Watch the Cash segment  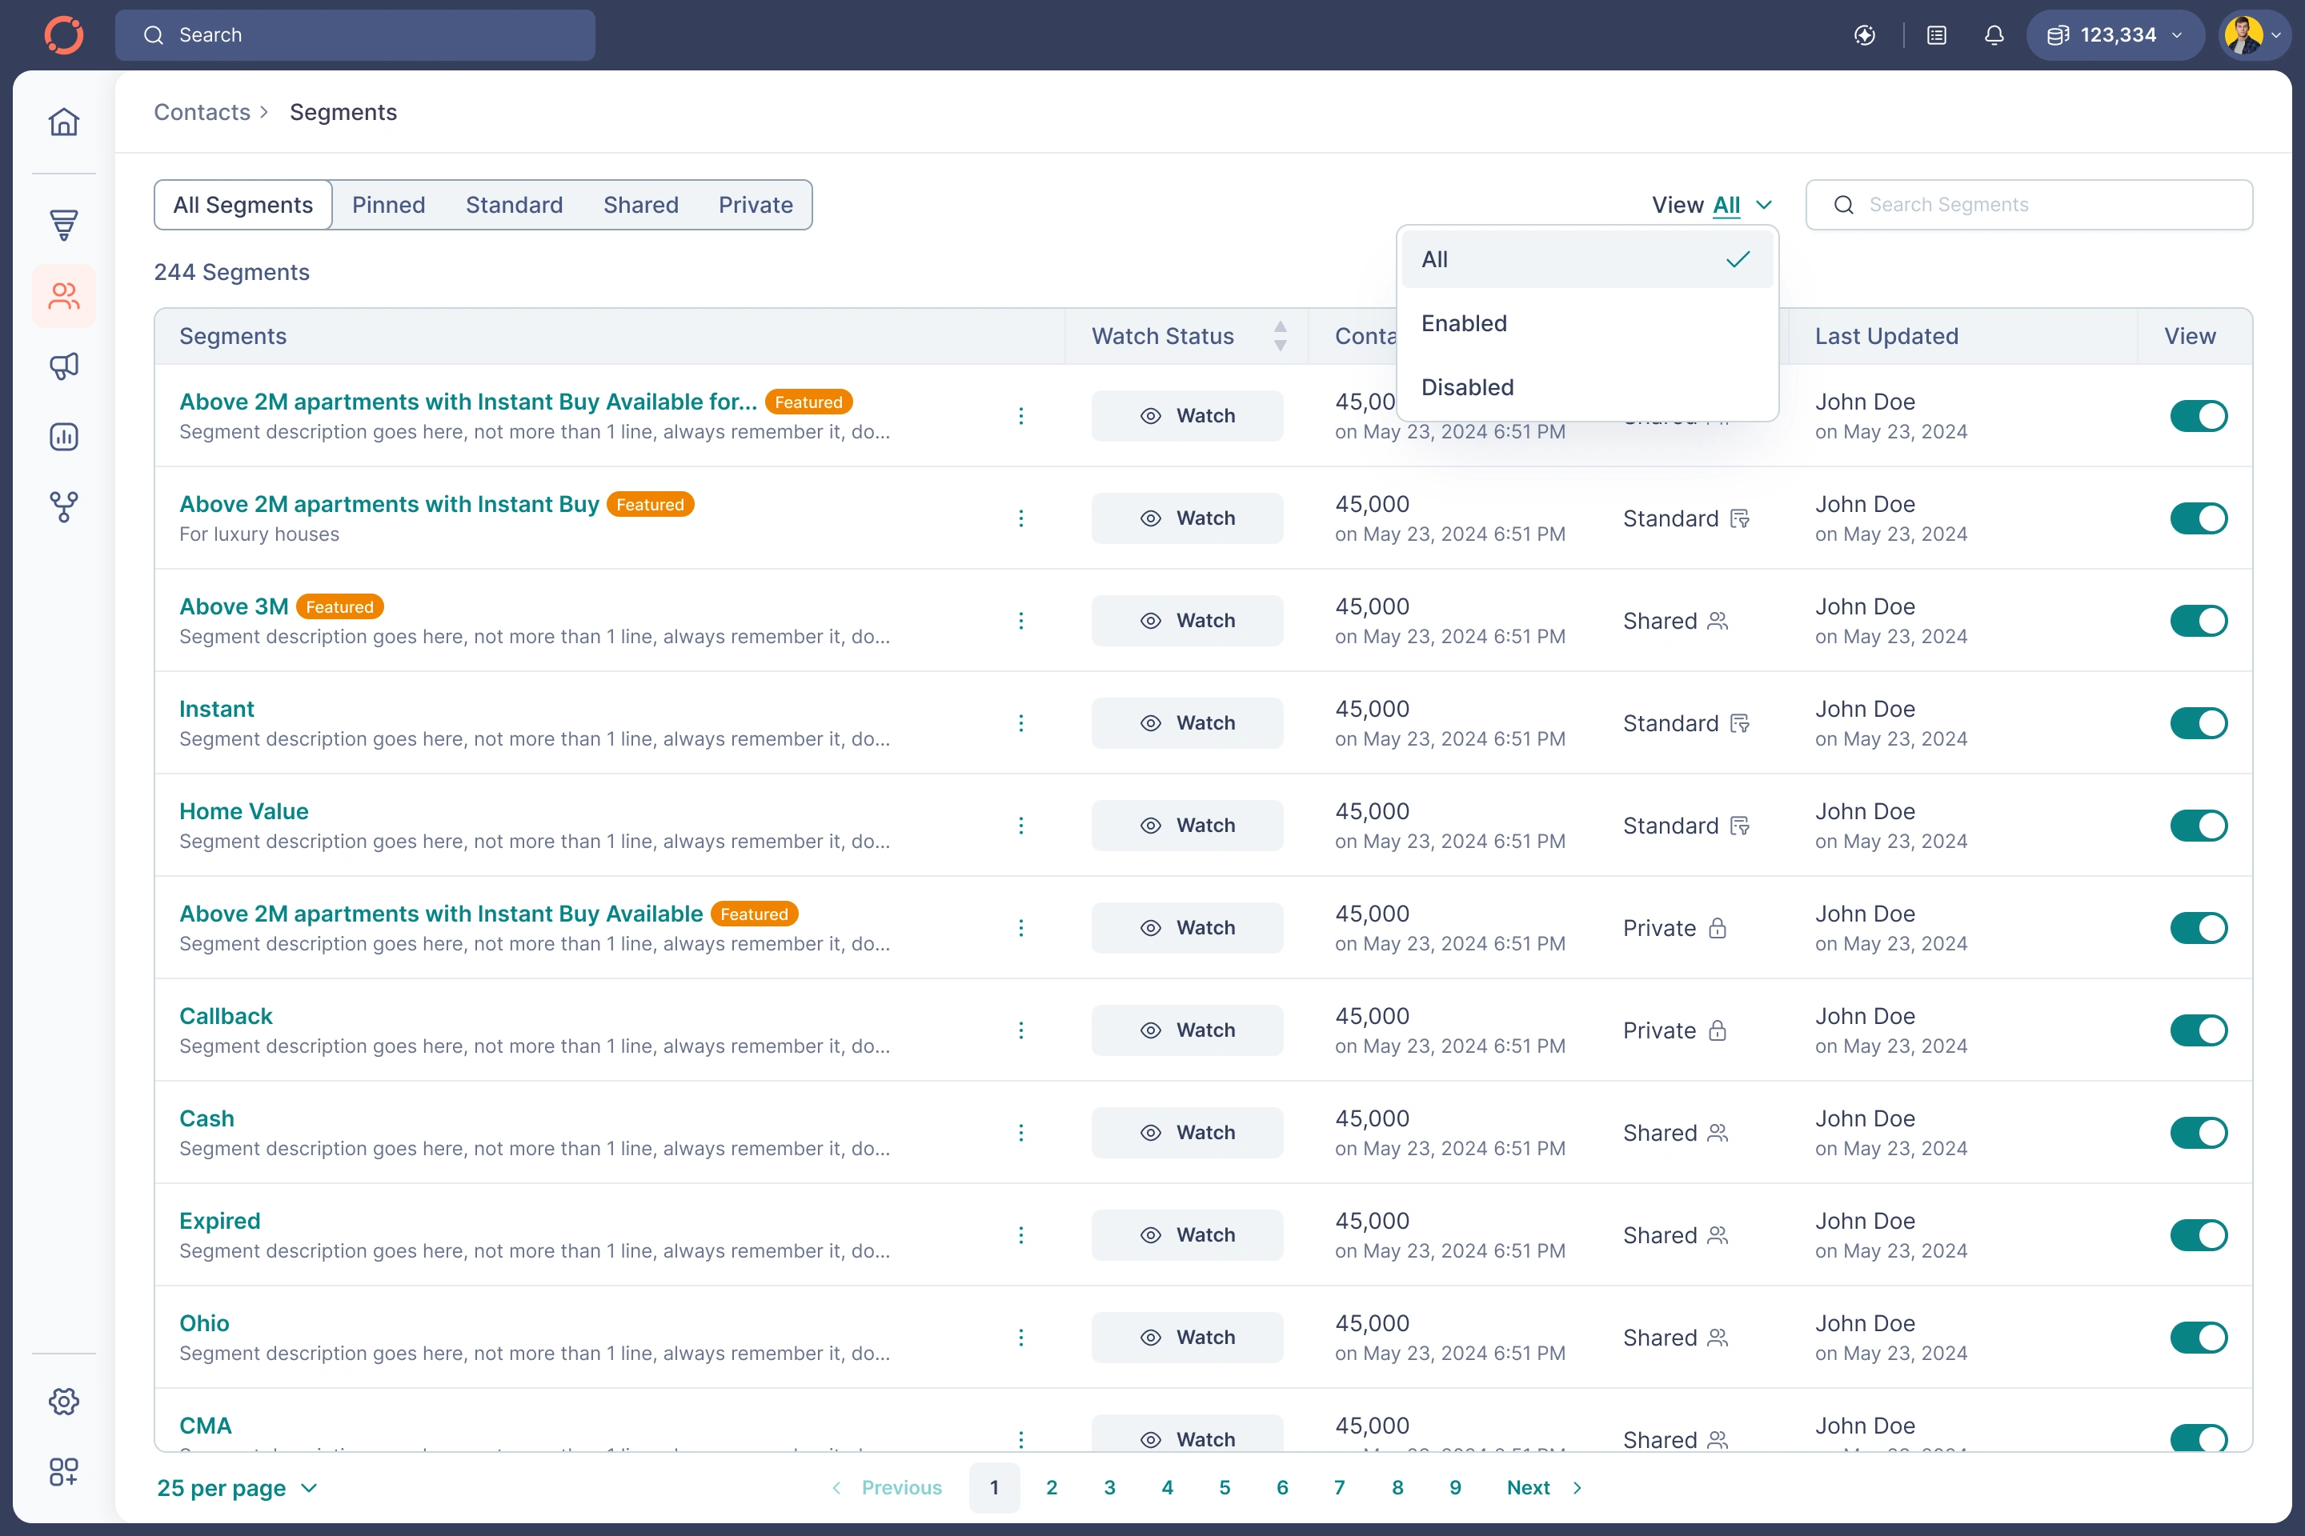point(1187,1131)
